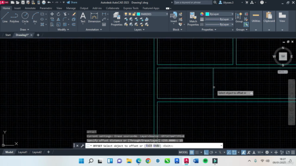Open the 1:1 annotation scale dropdown
296x166 pixels.
pos(260,152)
